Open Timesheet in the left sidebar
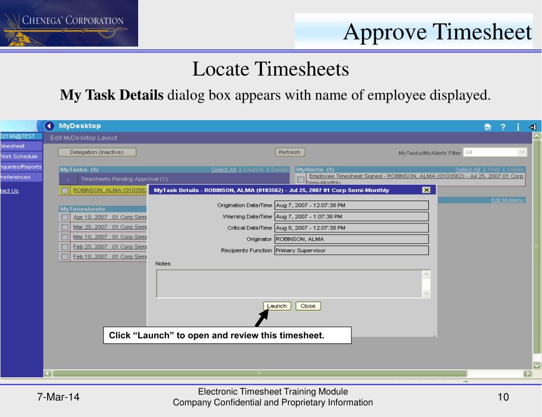The image size is (542, 417). click(21, 146)
